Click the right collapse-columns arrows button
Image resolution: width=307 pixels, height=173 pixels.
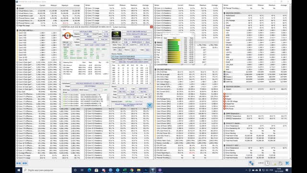tap(25, 163)
